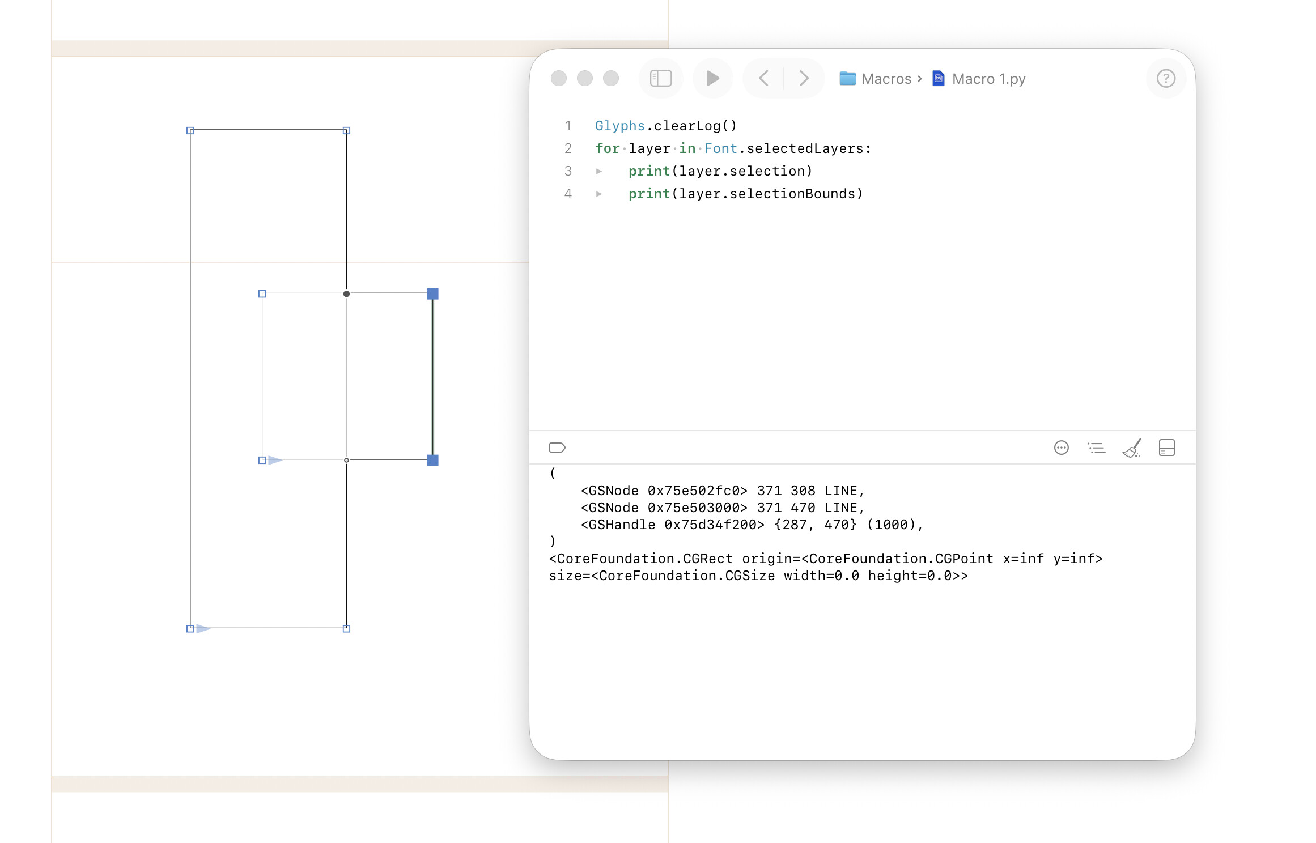Image resolution: width=1316 pixels, height=843 pixels.
Task: Click the Macro 1.py file breadcrumb
Action: [x=979, y=79]
